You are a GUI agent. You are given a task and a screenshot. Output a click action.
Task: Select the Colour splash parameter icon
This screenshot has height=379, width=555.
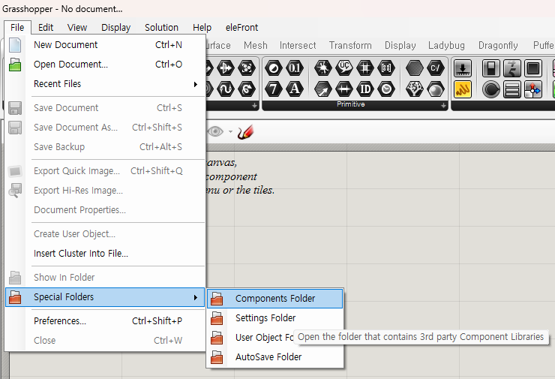pyautogui.click(x=322, y=68)
